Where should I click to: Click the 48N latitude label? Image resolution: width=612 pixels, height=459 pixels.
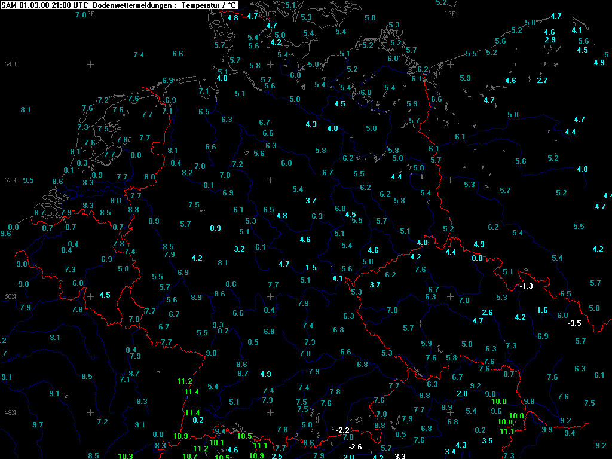10,412
